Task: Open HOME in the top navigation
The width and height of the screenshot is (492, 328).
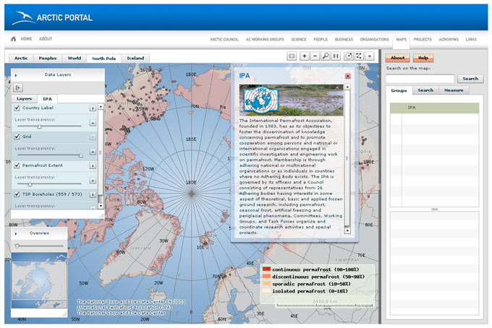Action: click(26, 39)
